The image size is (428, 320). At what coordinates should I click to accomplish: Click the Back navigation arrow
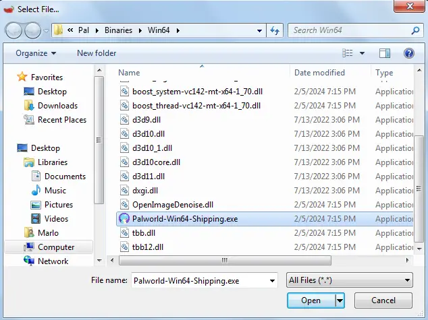[14, 30]
